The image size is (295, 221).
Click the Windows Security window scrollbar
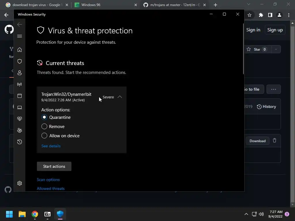pos(243,49)
